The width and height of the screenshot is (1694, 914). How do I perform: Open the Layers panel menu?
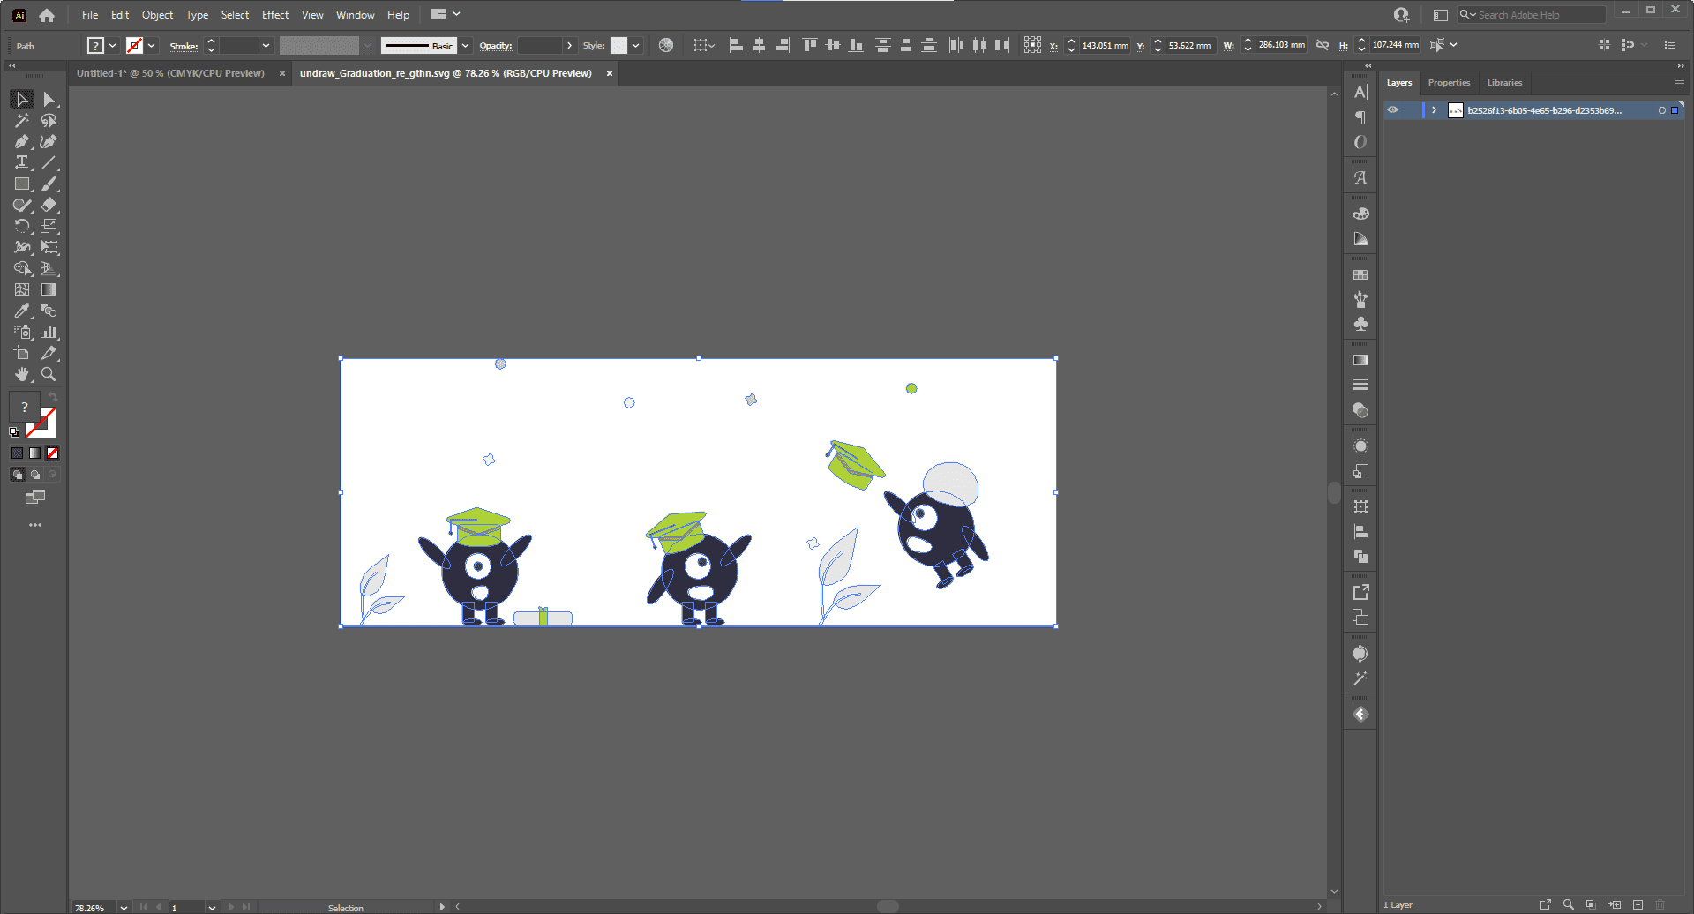click(1679, 83)
